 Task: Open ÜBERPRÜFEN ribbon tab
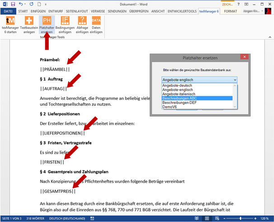pyautogui.click(x=139, y=11)
